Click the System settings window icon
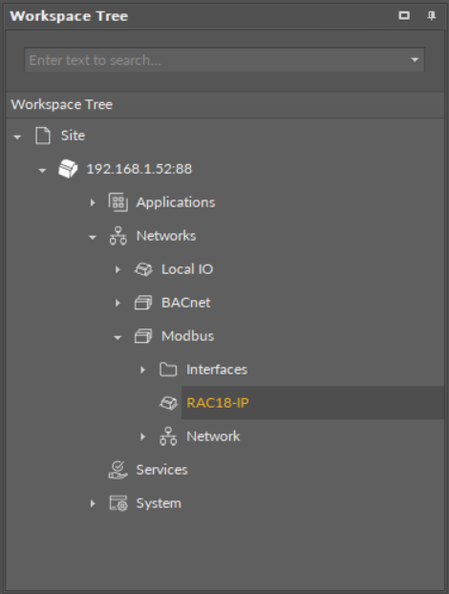 click(x=118, y=503)
